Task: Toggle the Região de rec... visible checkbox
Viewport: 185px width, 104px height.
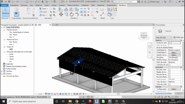Action: pos(169,72)
